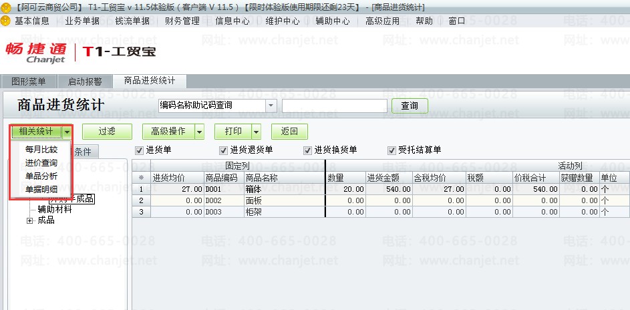This screenshot has height=310, width=630.
Task: Toggle the 进货退货单 checkbox
Action: [x=223, y=150]
